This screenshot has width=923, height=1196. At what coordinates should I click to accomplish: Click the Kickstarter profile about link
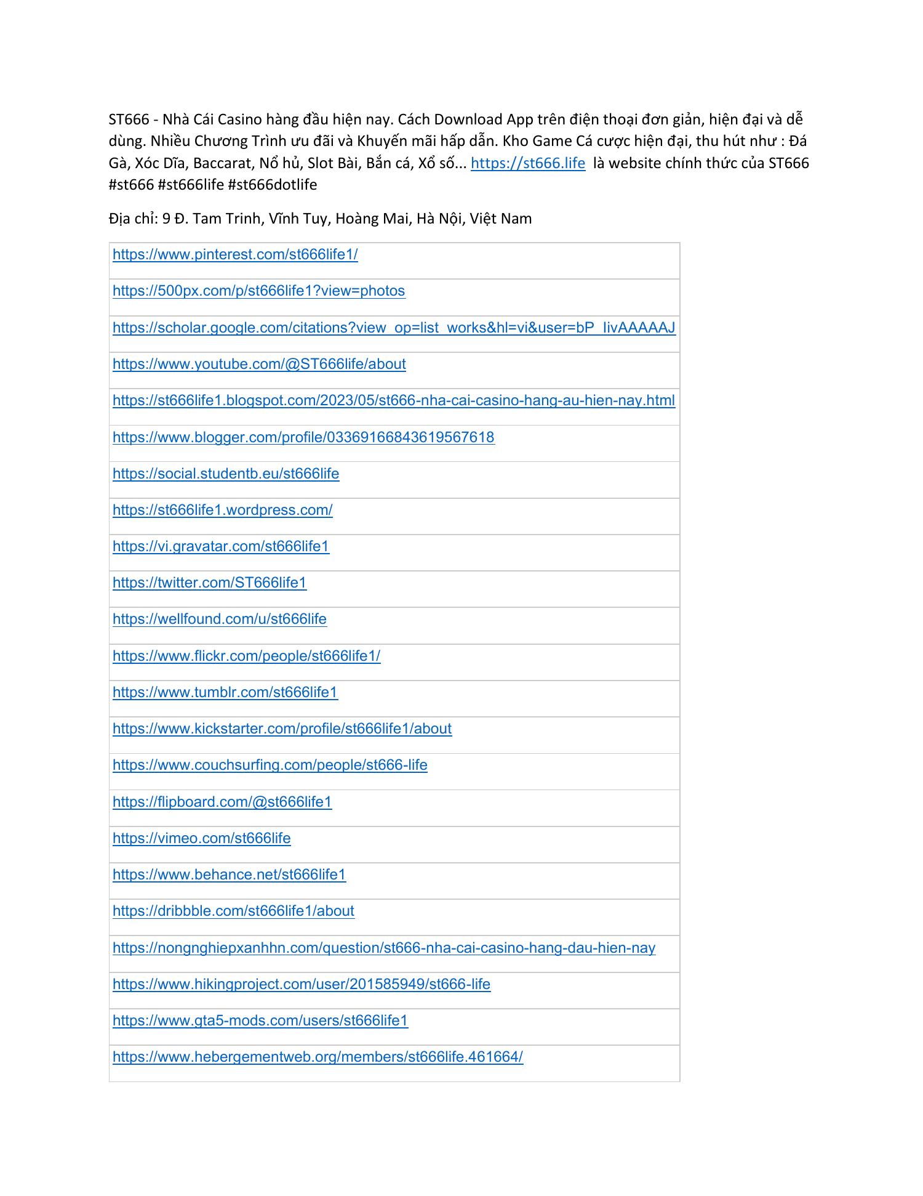282,729
